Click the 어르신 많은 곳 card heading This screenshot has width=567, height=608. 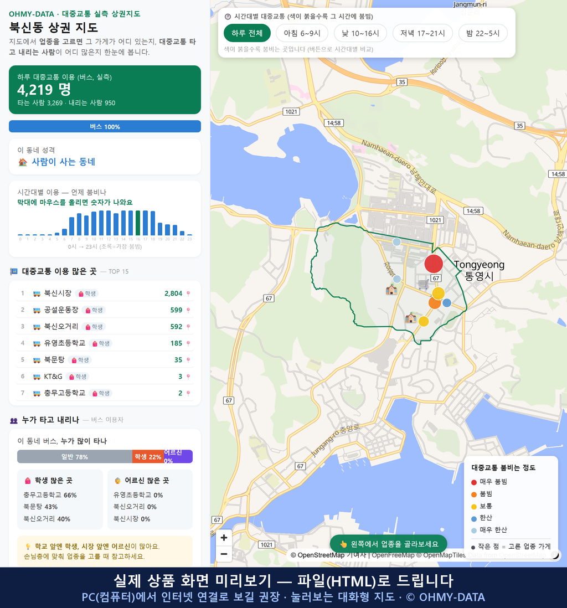pos(147,481)
